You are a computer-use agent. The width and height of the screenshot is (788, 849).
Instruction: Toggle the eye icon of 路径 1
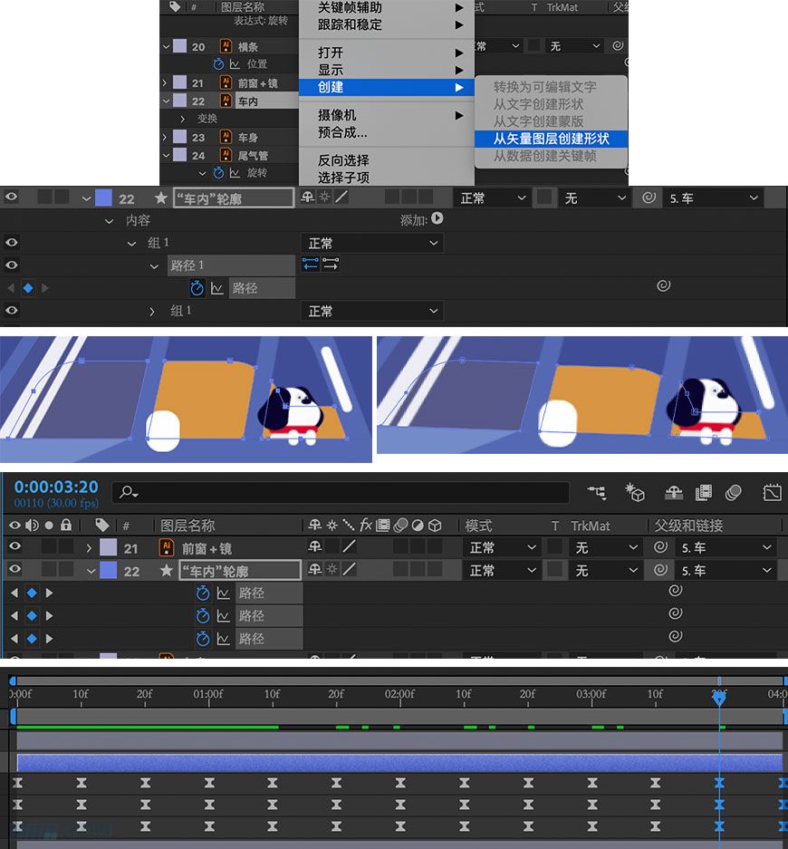coord(12,265)
